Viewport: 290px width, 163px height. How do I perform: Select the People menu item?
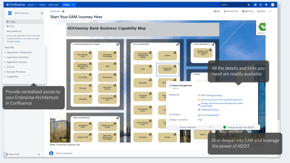(43, 5)
